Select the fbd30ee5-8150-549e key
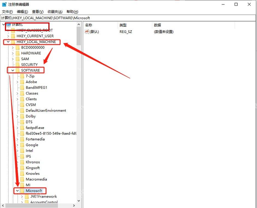Viewport: 257px width, 208px height. tap(51, 133)
